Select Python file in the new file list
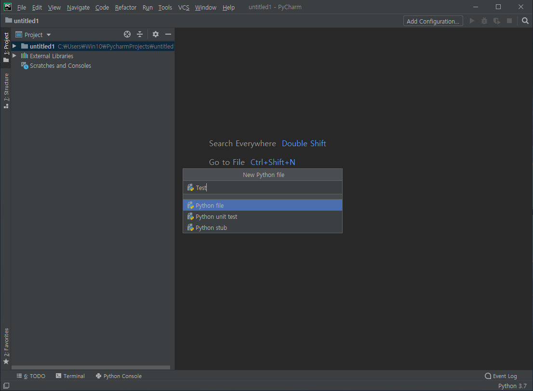This screenshot has height=391, width=533. pyautogui.click(x=263, y=205)
